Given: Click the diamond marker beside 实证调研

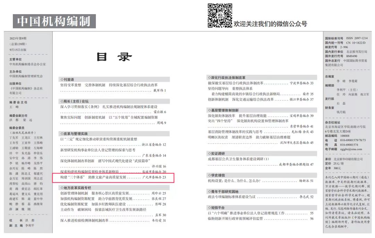Looking at the screenshot, I should (209, 153).
